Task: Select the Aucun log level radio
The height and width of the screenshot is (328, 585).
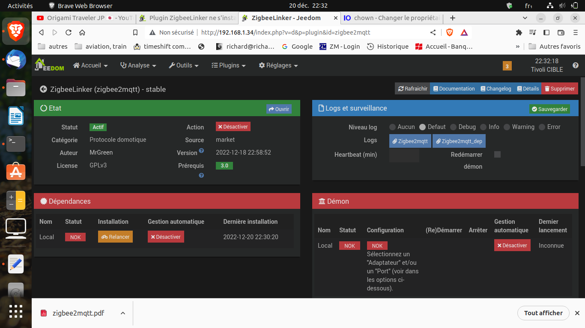Action: (x=392, y=127)
